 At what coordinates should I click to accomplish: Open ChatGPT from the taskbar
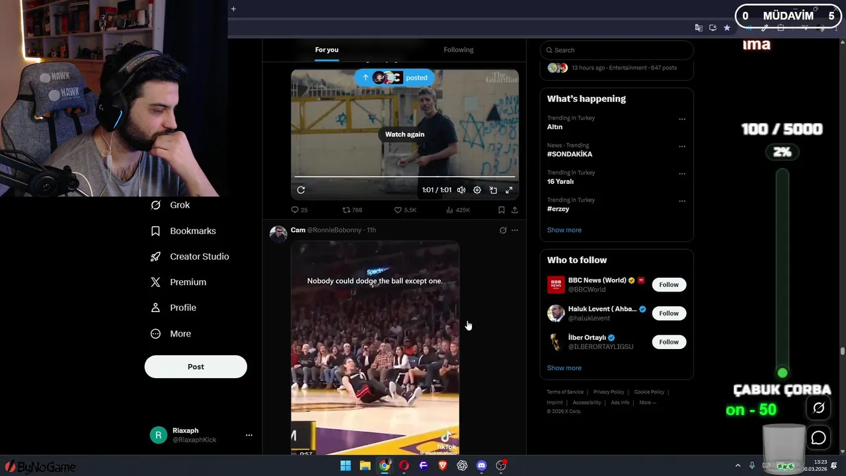462,465
